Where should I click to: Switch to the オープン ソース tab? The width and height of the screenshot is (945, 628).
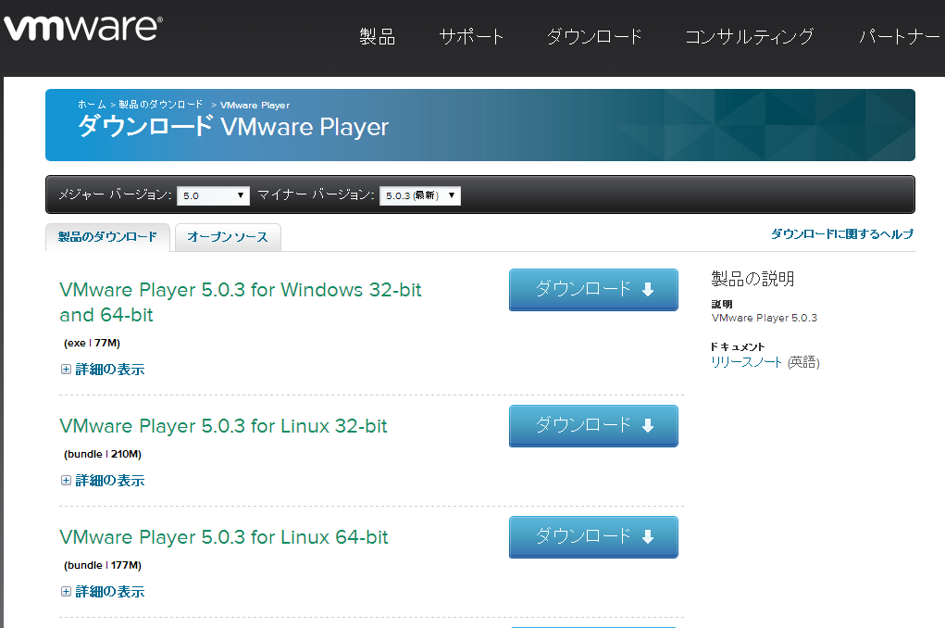[x=227, y=237]
